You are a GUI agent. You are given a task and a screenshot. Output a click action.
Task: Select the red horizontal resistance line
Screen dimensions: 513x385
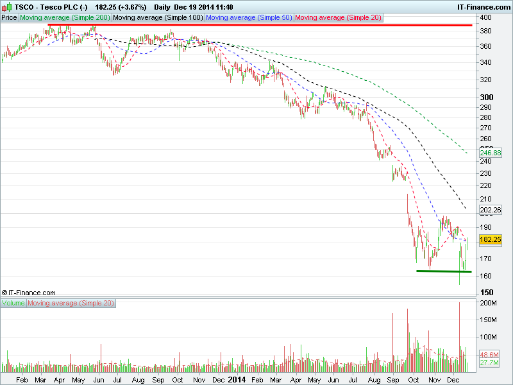(256, 25)
